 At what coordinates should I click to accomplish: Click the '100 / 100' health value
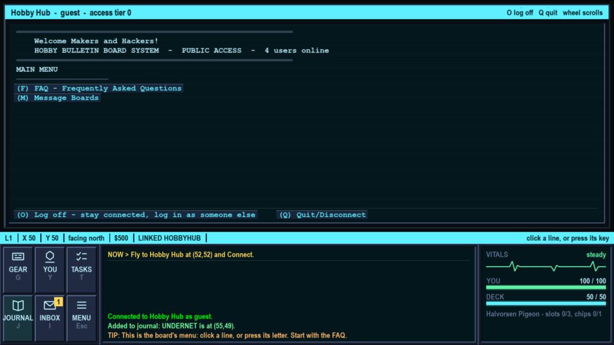click(592, 281)
